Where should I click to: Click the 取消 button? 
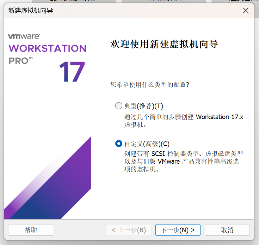click(x=227, y=230)
